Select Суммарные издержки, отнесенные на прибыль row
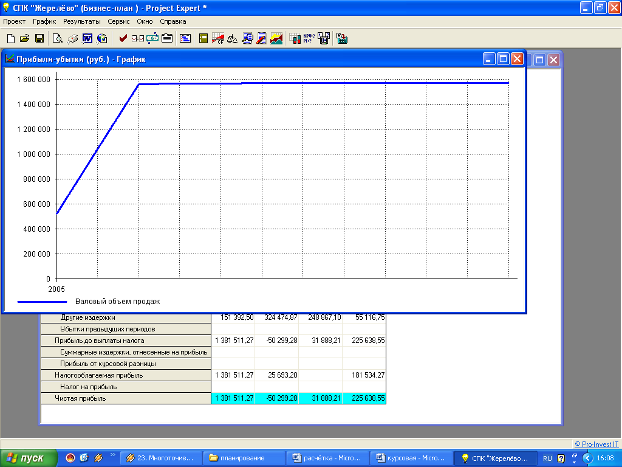This screenshot has height=467, width=622. (126, 352)
